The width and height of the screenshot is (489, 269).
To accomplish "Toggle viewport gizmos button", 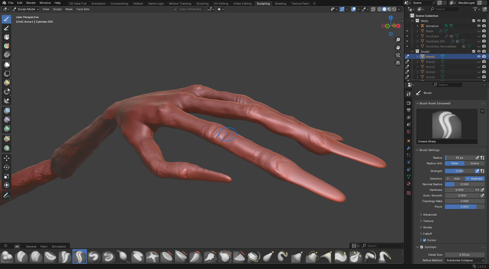I will tap(342, 9).
